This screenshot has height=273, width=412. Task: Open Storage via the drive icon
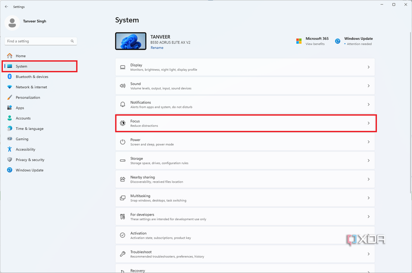tap(122, 160)
